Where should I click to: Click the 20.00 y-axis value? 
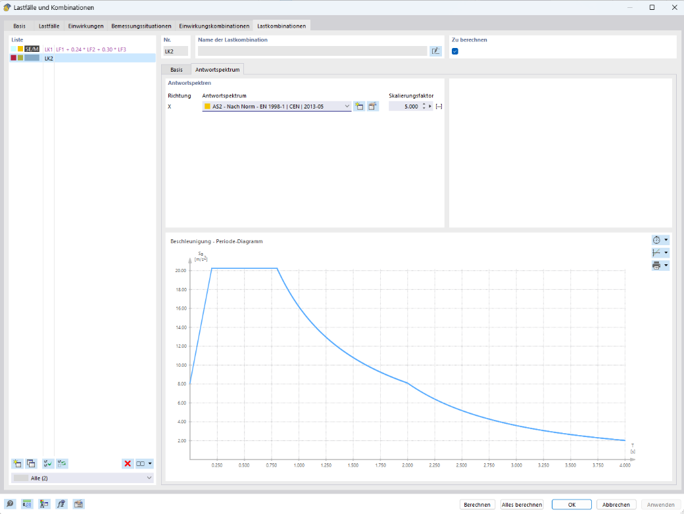pos(181,270)
